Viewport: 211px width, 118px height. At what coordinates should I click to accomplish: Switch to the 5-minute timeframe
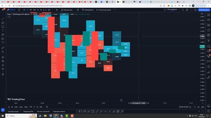coord(31,10)
